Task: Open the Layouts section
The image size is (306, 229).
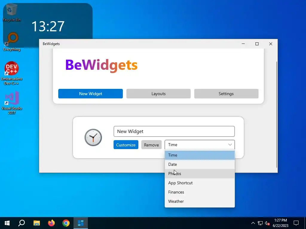Action: click(x=158, y=94)
